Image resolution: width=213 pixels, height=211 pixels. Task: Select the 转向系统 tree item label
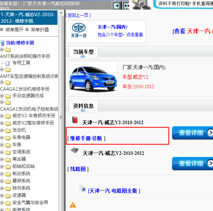coord(21,188)
